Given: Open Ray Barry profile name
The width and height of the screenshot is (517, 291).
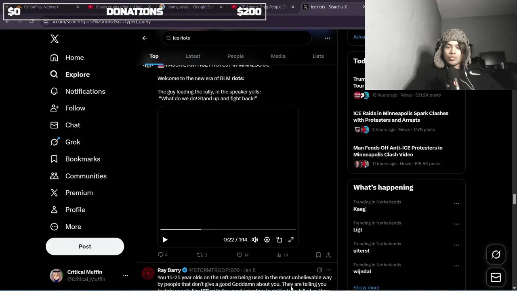Looking at the screenshot, I should (169, 270).
